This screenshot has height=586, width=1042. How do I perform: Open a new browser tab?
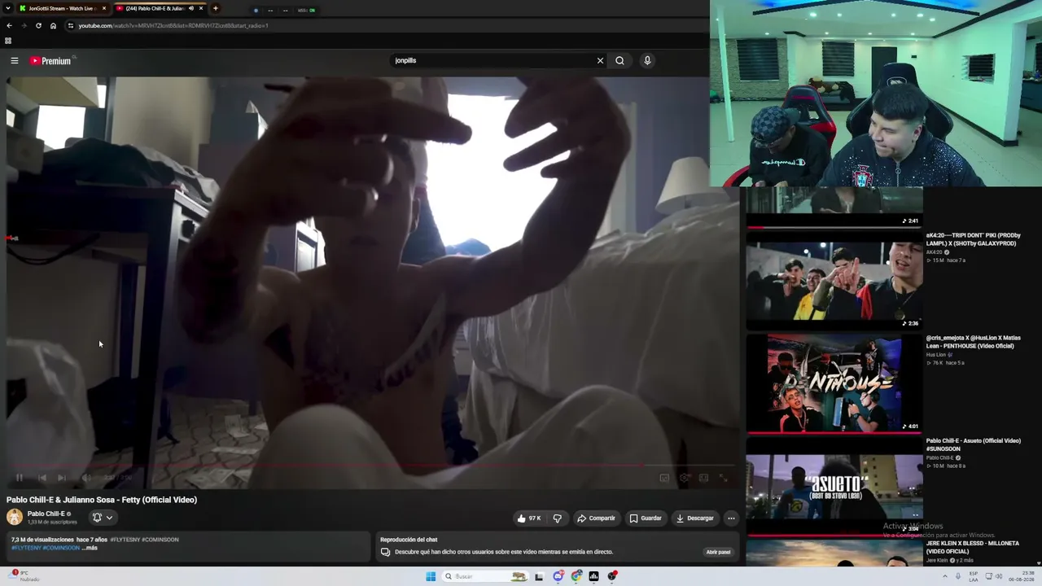[x=215, y=8]
